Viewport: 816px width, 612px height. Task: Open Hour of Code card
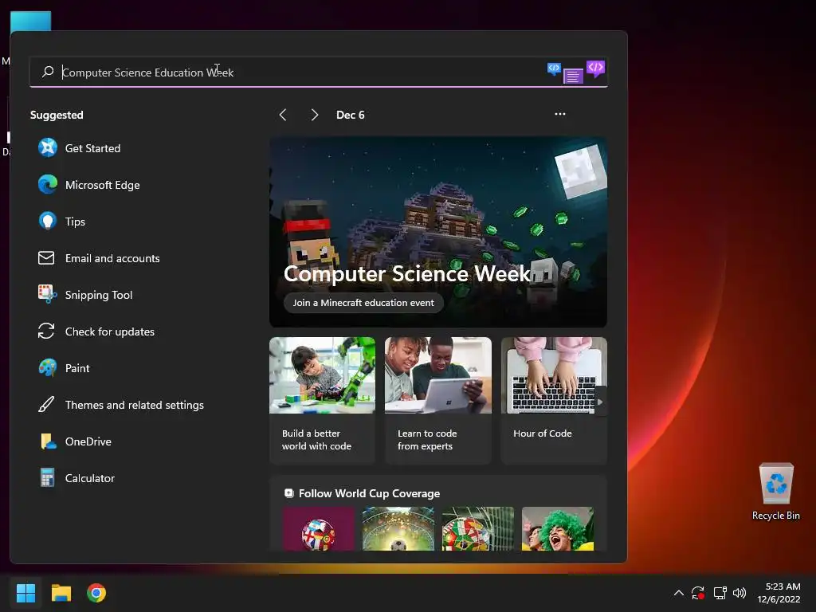tap(554, 400)
